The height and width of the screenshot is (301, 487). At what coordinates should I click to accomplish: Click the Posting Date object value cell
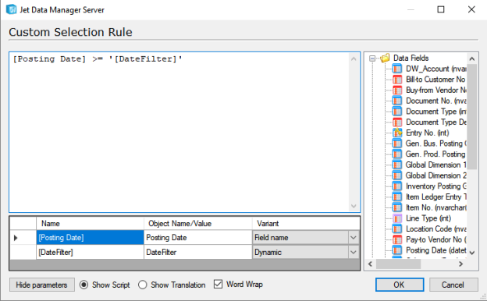pos(198,238)
